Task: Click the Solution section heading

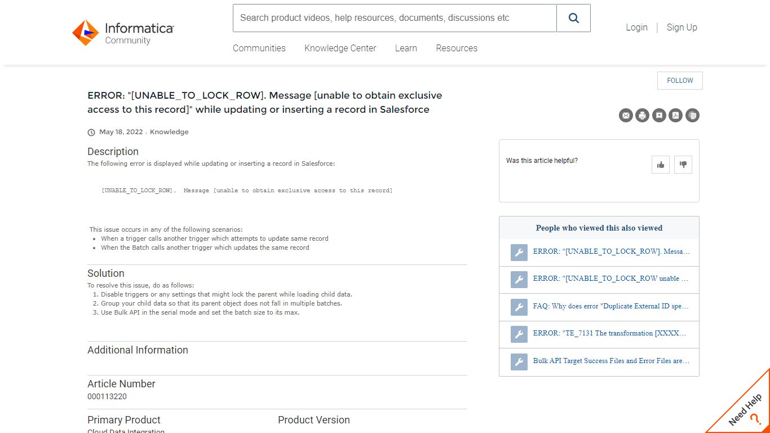Action: pyautogui.click(x=106, y=273)
